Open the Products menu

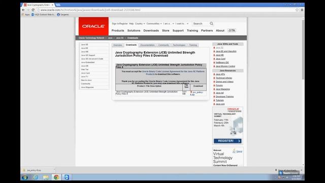pyautogui.click(x=118, y=30)
